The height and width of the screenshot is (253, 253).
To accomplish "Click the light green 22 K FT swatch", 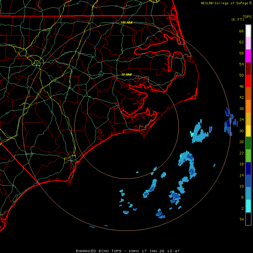I will coord(248,156).
